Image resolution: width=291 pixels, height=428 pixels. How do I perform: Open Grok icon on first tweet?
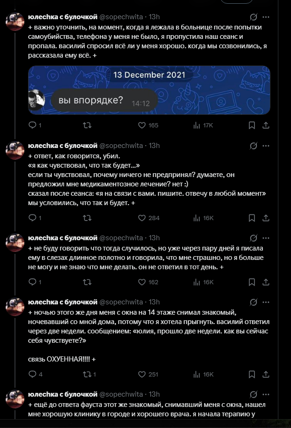click(x=254, y=17)
